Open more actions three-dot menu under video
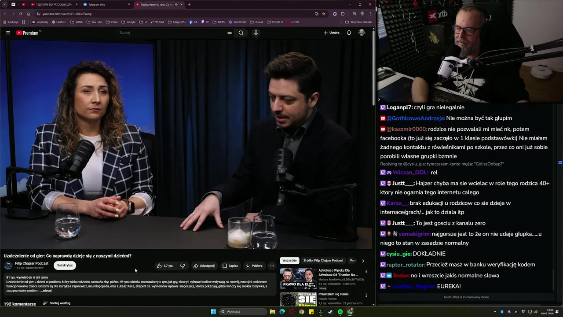 272,265
